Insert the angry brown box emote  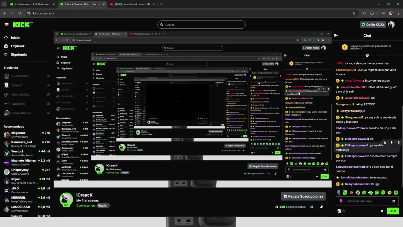[x=351, y=192]
